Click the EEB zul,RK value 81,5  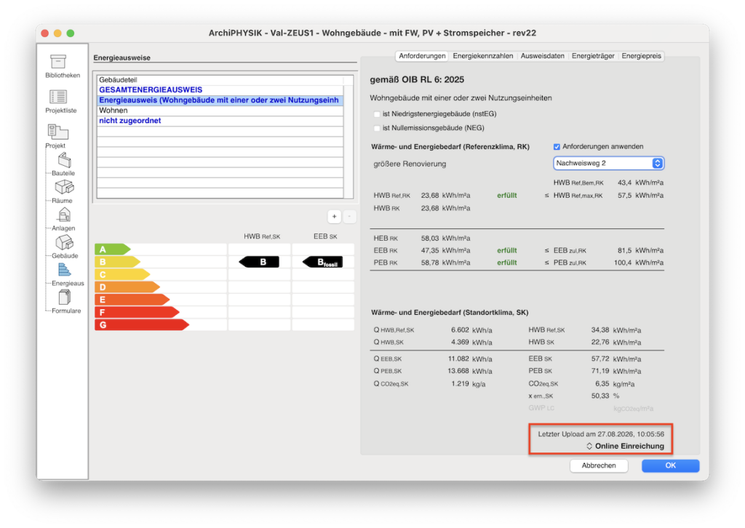(624, 251)
